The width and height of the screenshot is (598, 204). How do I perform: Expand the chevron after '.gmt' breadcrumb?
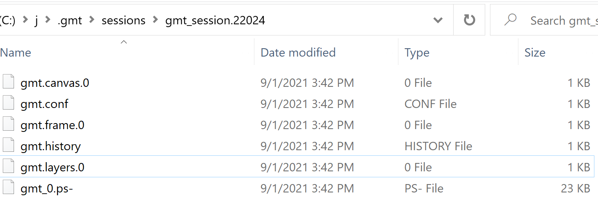point(92,20)
